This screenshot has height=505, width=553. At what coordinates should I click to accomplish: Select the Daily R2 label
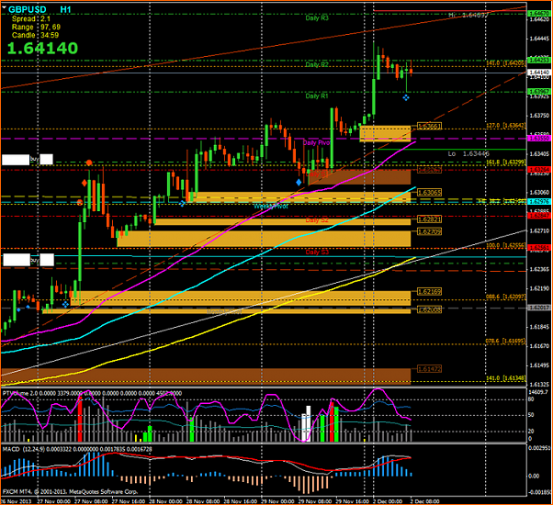coord(317,64)
